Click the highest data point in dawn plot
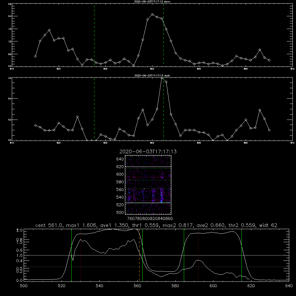The image size is (296, 296). coord(152,15)
